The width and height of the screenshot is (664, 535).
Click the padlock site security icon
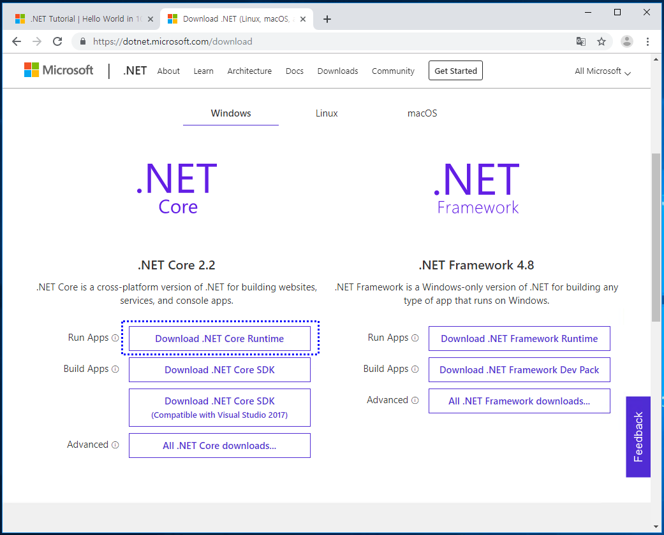[x=83, y=41]
